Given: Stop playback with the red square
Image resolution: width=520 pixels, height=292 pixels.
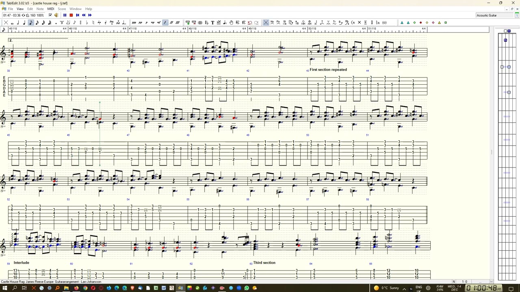Looking at the screenshot, I should coord(71,15).
